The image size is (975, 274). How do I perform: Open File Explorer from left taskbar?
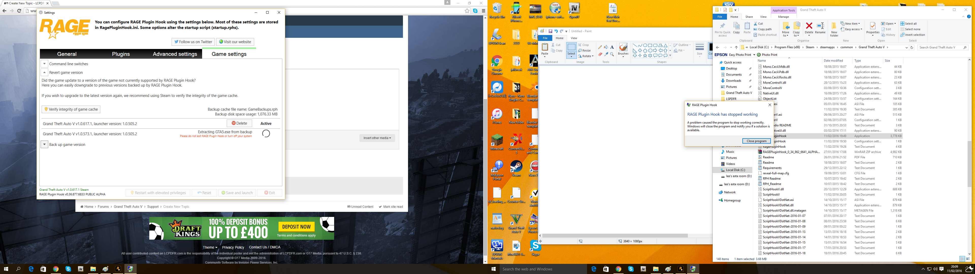pyautogui.click(x=93, y=269)
